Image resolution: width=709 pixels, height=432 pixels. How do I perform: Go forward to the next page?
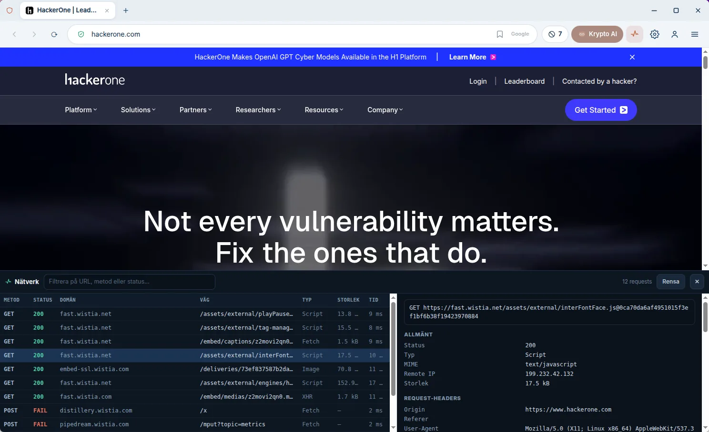click(34, 34)
